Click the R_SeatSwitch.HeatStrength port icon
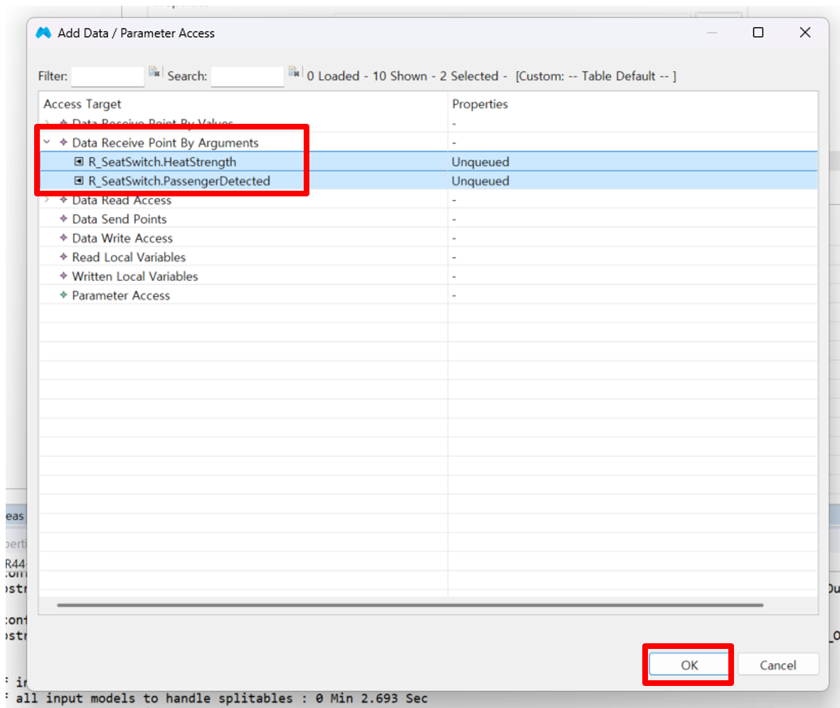 79,162
